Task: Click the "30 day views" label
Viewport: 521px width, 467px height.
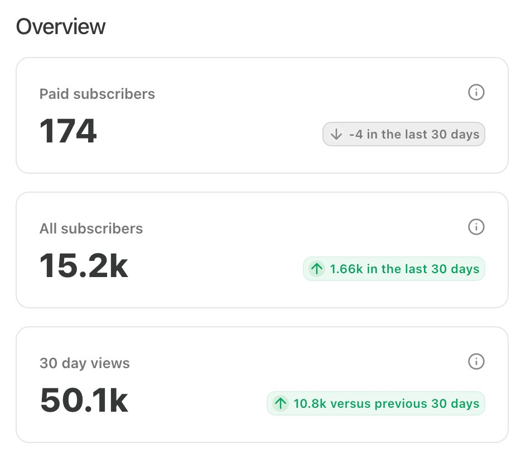Action: [84, 363]
